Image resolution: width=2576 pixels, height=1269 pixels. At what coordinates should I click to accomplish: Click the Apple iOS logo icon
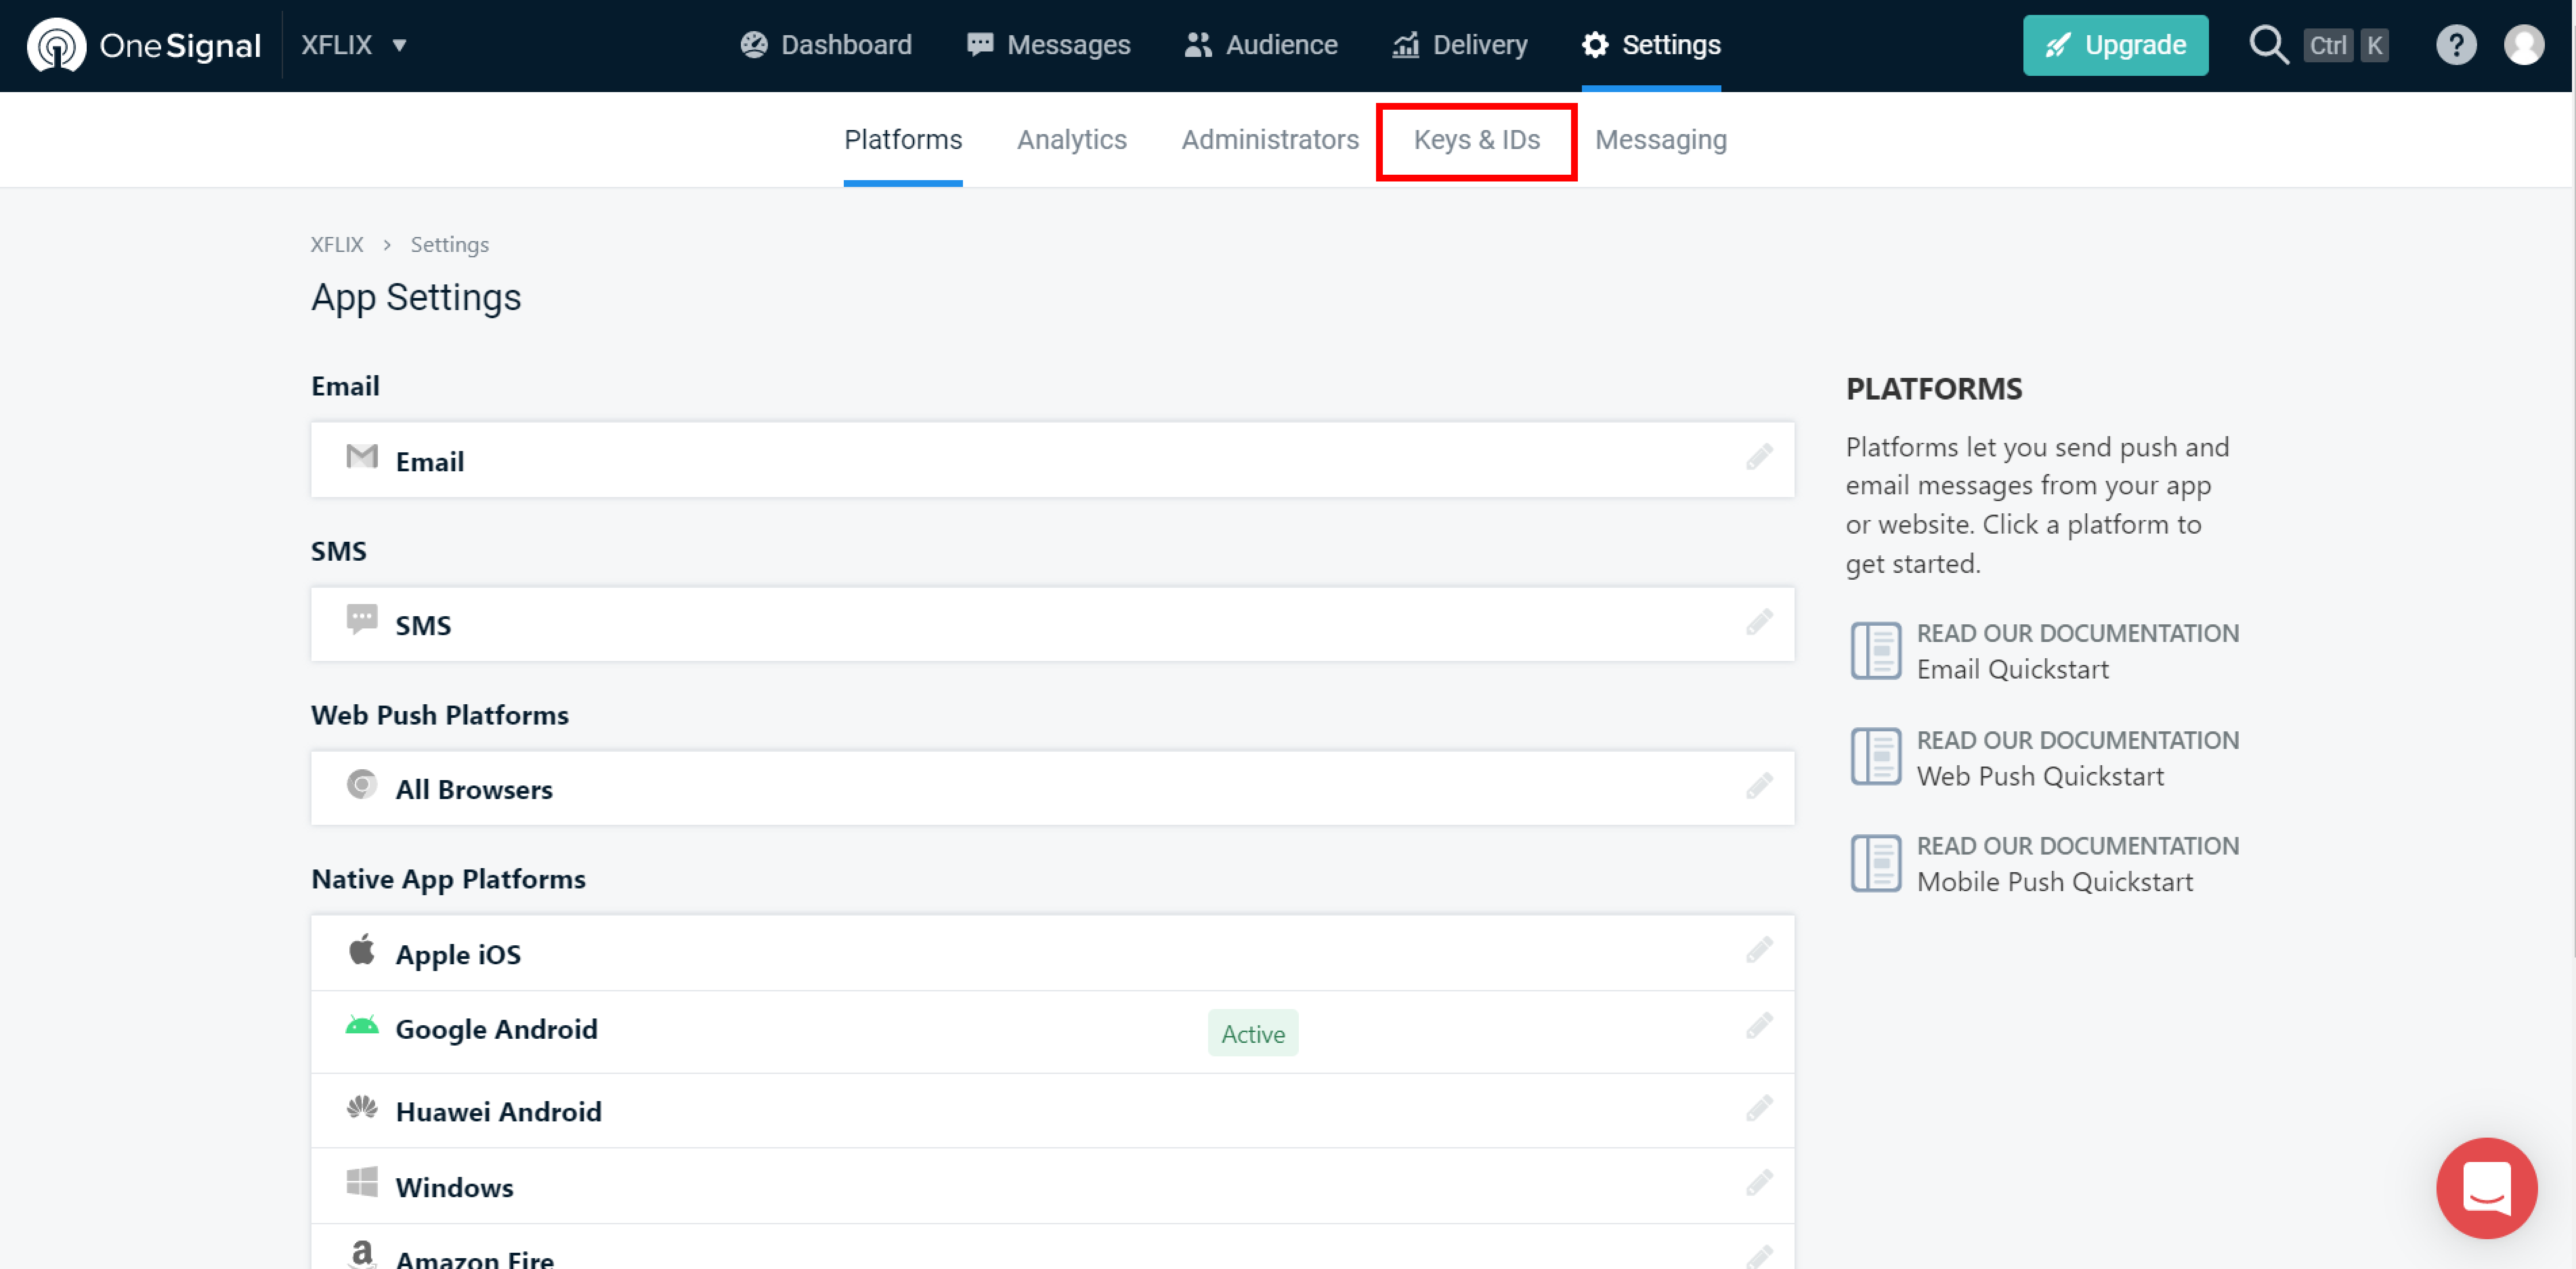pos(362,949)
